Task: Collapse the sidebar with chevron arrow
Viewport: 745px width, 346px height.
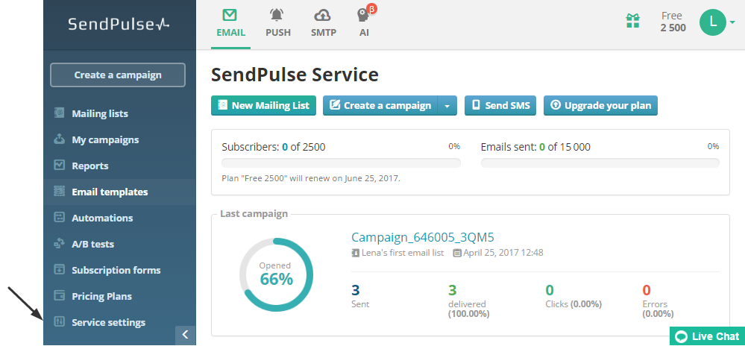Action: tap(185, 335)
